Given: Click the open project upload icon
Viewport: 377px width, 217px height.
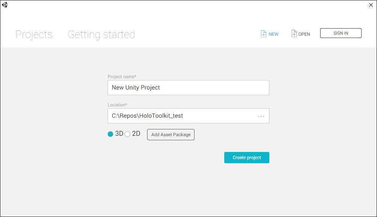Looking at the screenshot, I should (294, 33).
